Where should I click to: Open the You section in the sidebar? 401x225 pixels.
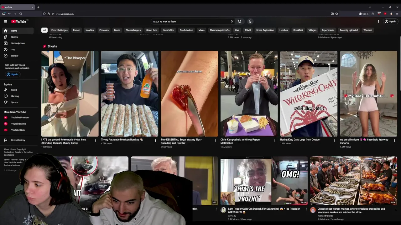(x=18, y=49)
